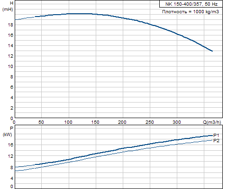This screenshot has height=189, width=237.
Task: Click the NK 150-400/357, 50 Hz title box
Action: 191,4
